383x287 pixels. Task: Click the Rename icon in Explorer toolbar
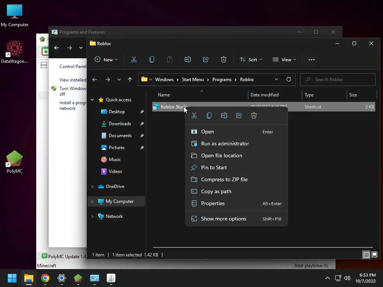click(x=188, y=59)
